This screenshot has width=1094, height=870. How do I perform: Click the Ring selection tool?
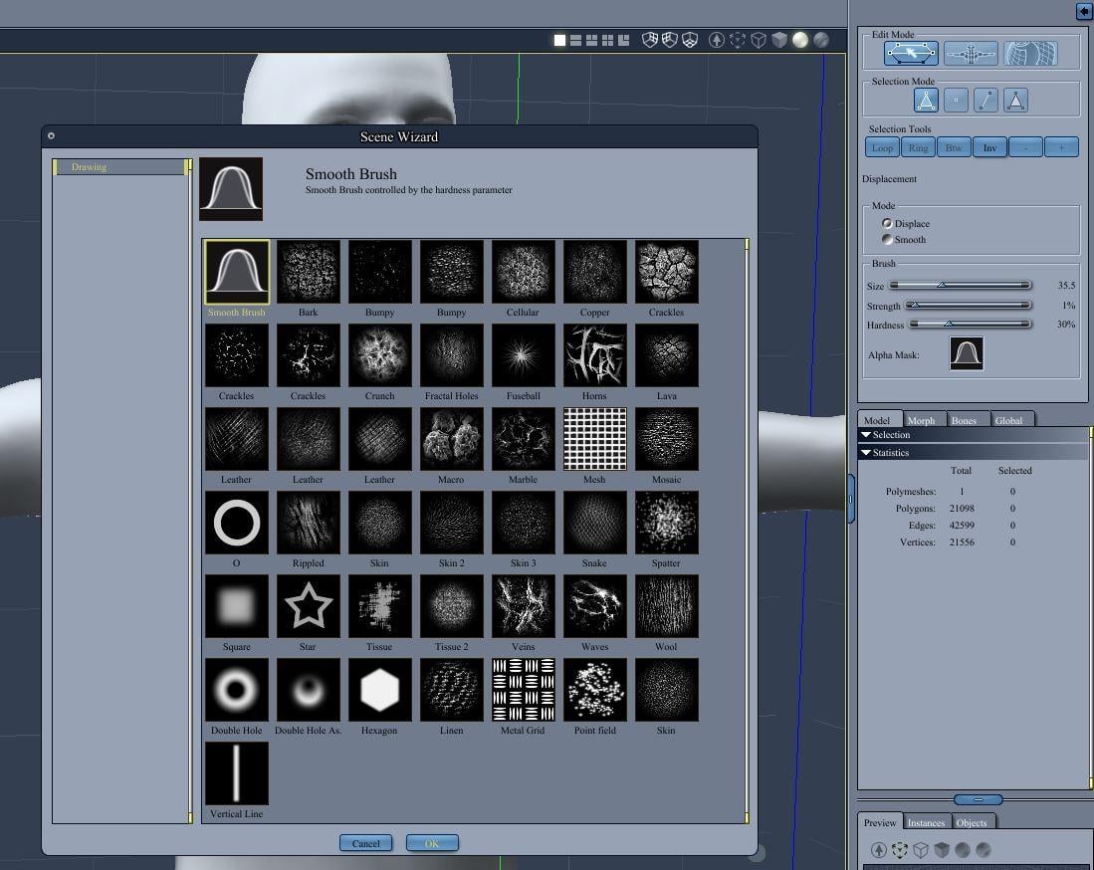pyautogui.click(x=918, y=147)
